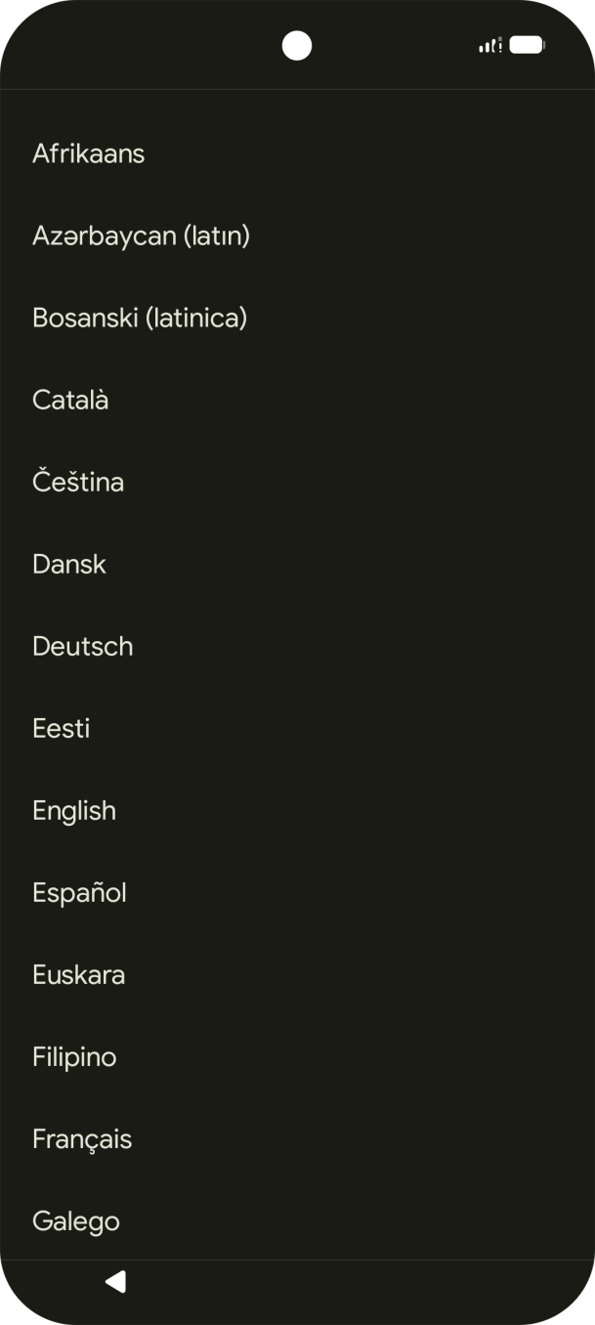
Task: Tap the Eesti language entry
Action: [61, 728]
